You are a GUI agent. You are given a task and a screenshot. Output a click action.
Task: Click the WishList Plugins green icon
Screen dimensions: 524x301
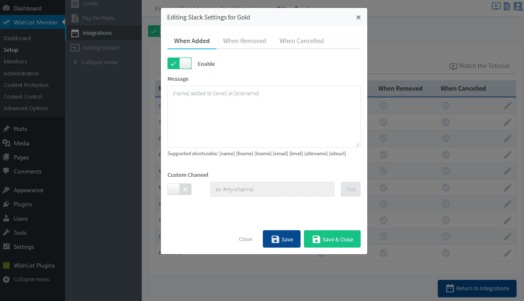coord(6,265)
